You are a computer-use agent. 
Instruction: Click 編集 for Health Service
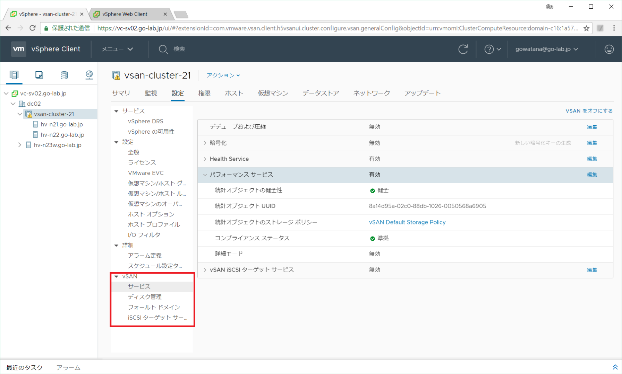[592, 159]
